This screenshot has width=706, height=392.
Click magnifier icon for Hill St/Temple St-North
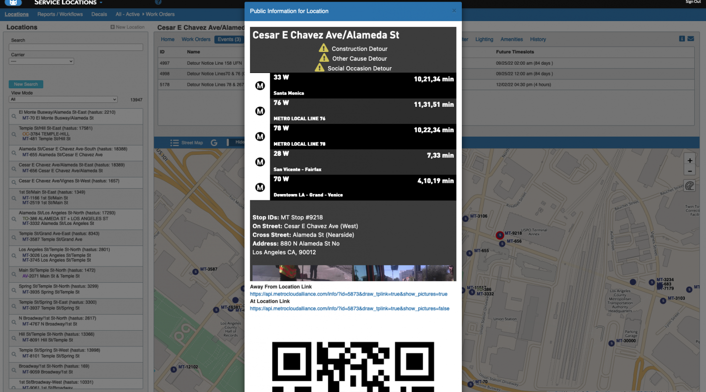[x=14, y=337]
